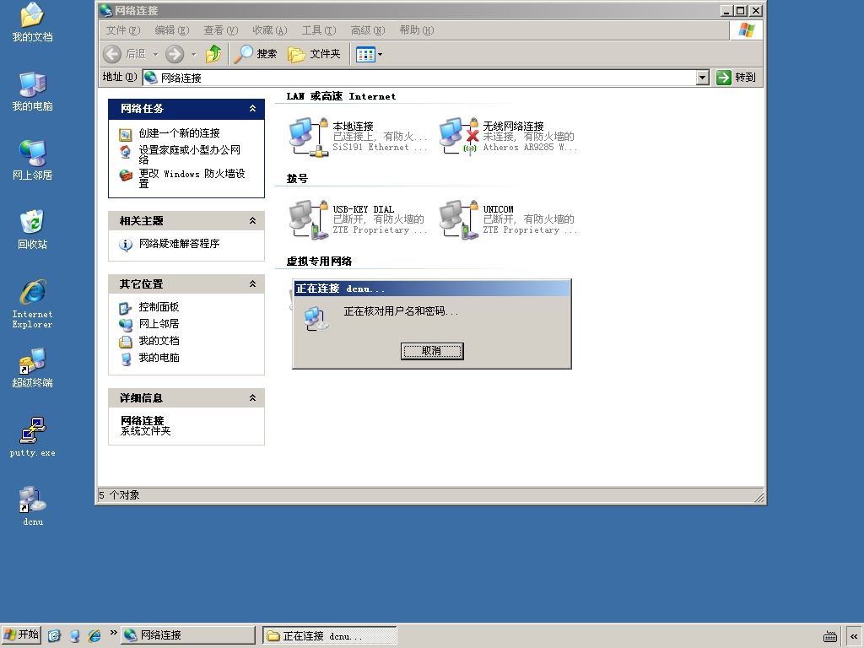Open the 查看(V) menu
Image resolution: width=864 pixels, height=648 pixels.
click(221, 30)
